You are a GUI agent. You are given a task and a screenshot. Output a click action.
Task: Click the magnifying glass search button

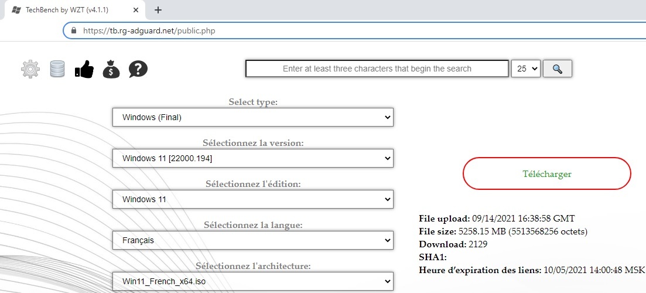558,69
